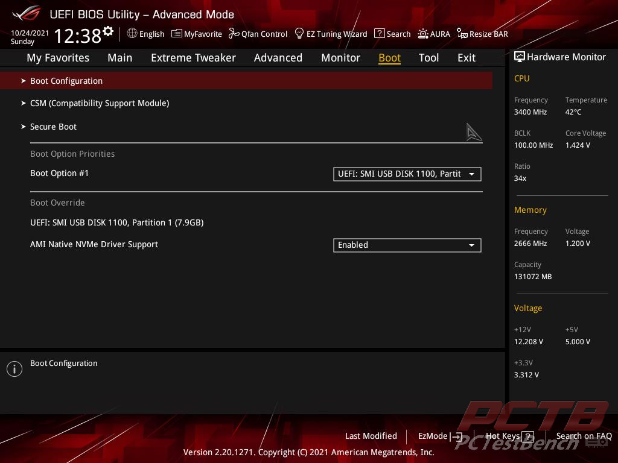The image size is (618, 463).
Task: Click the info icon beside Boot Configuration help
Action: coord(14,369)
